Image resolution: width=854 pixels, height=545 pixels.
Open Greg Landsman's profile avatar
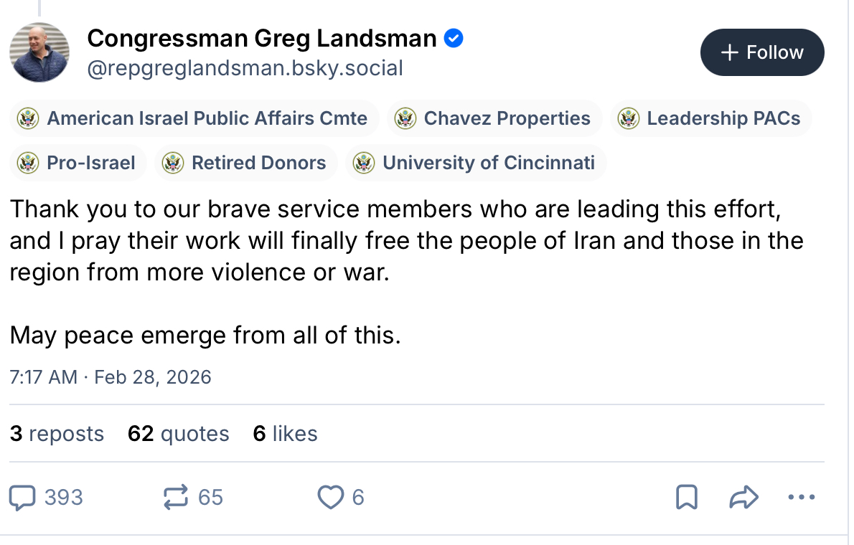coord(39,52)
